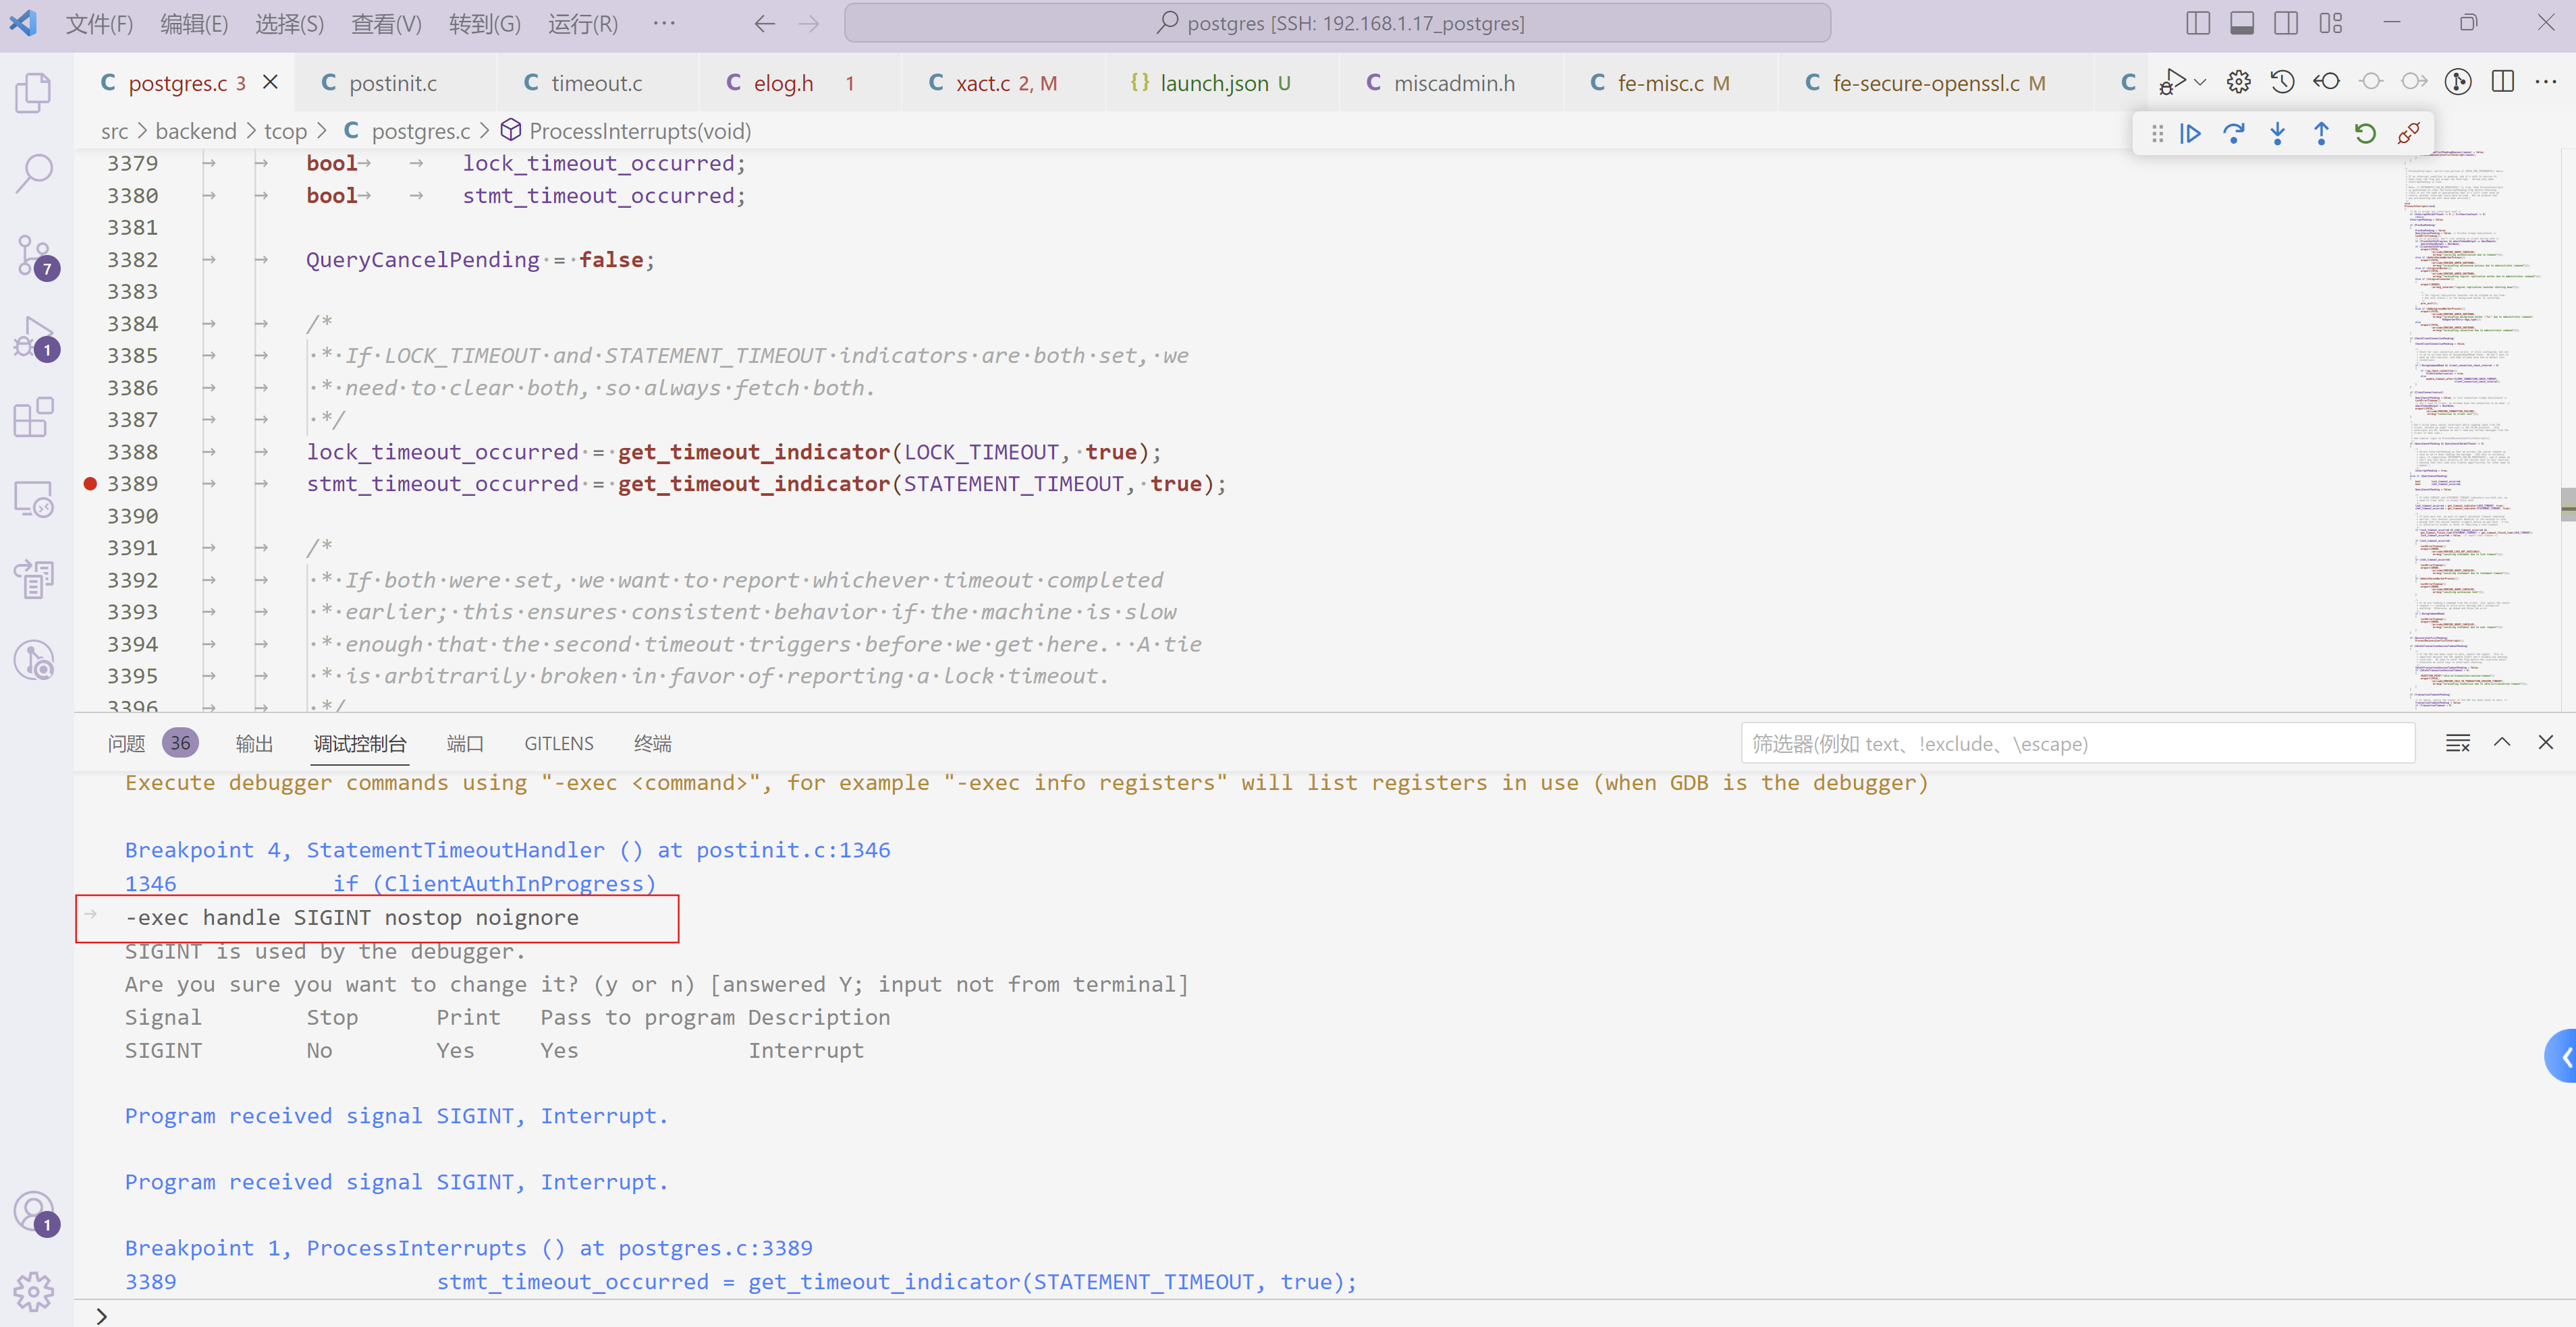Viewport: 2576px width, 1327px height.
Task: Expand the run configuration dropdown arrow
Action: (2200, 82)
